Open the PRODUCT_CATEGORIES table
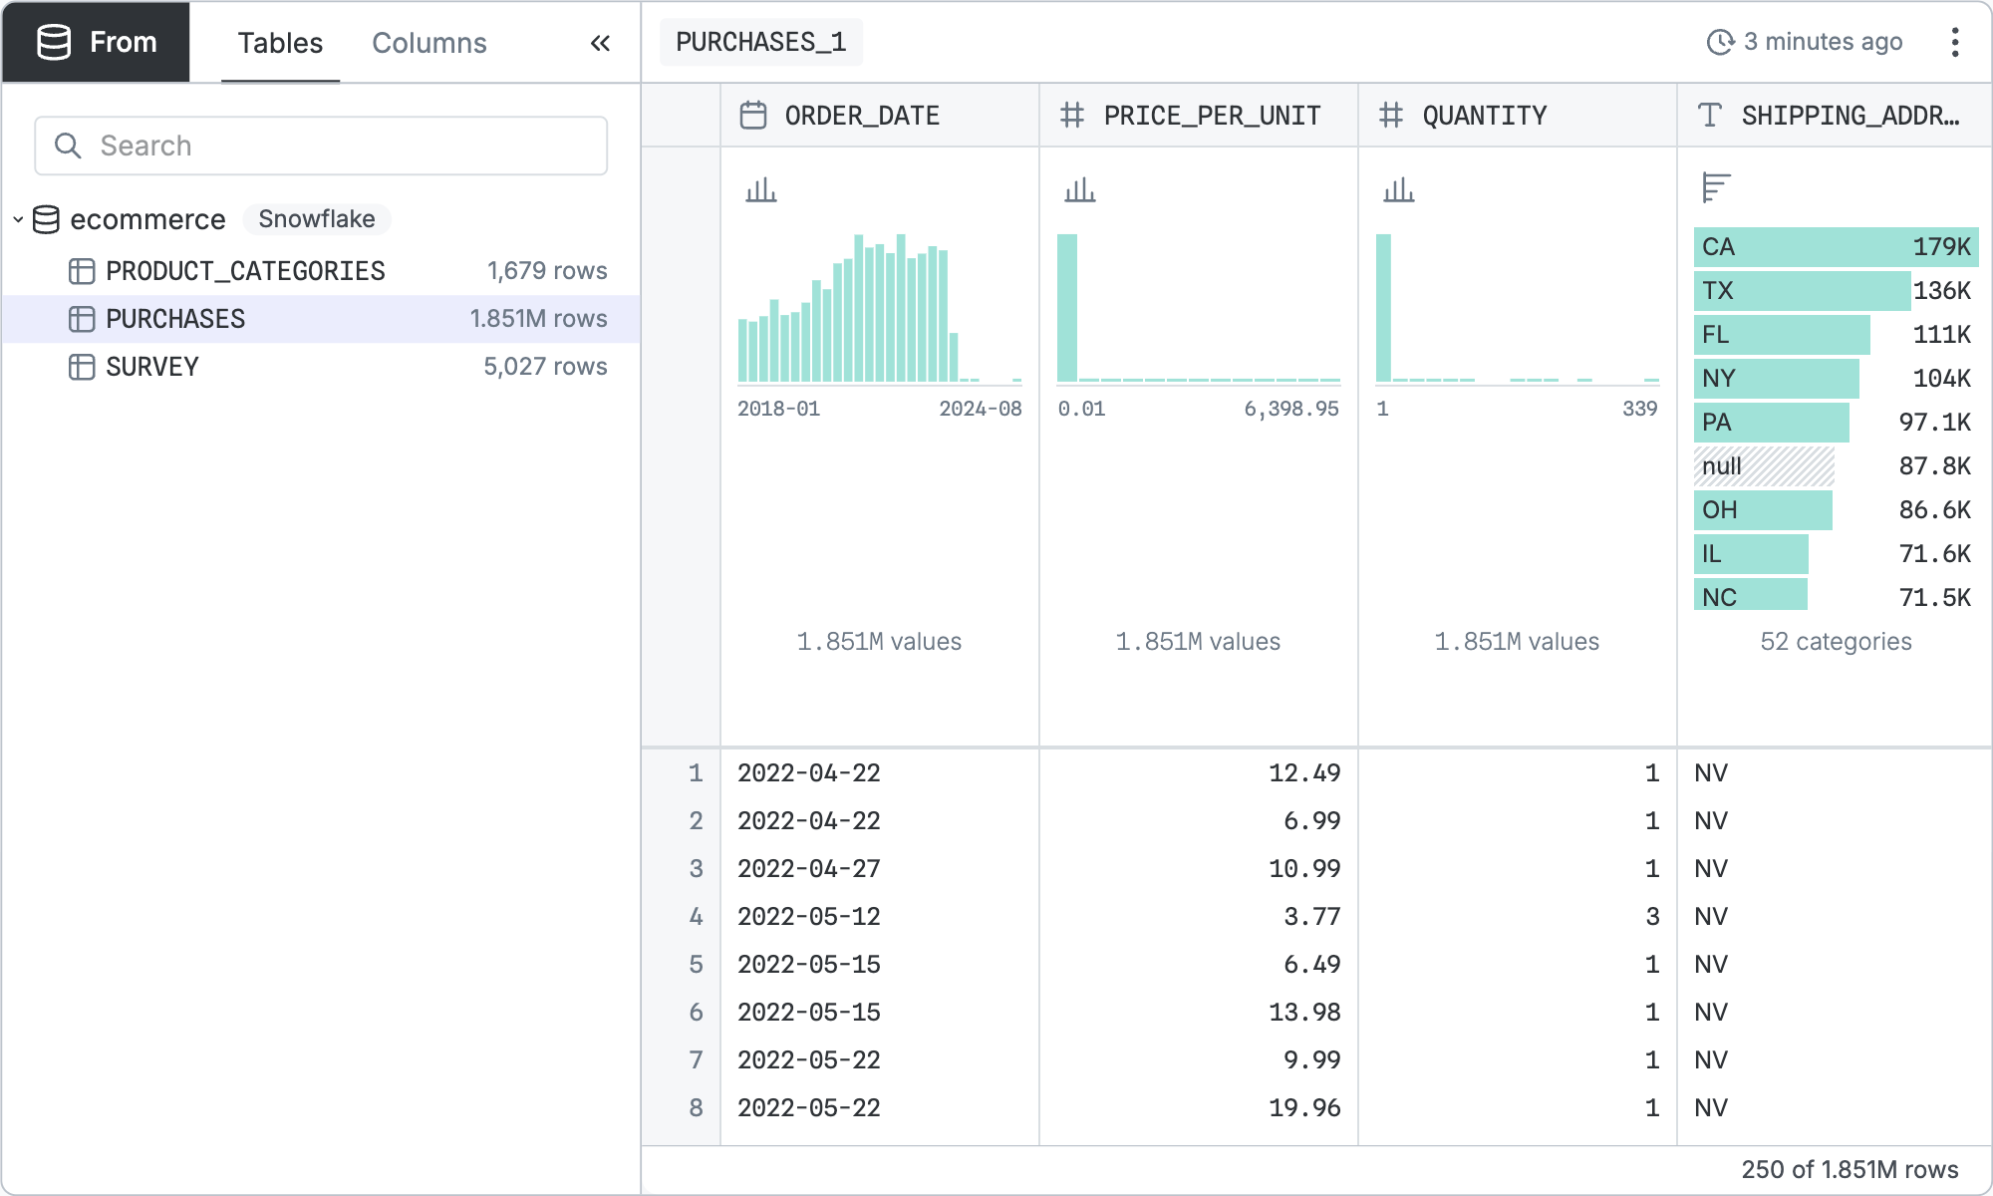 tap(245, 271)
